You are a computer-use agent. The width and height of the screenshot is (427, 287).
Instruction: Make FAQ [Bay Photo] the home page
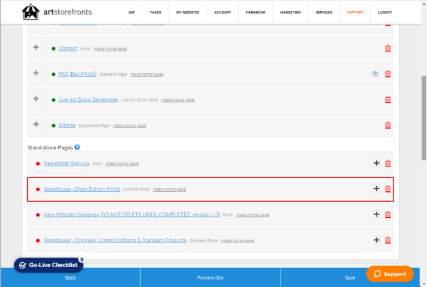tap(146, 75)
